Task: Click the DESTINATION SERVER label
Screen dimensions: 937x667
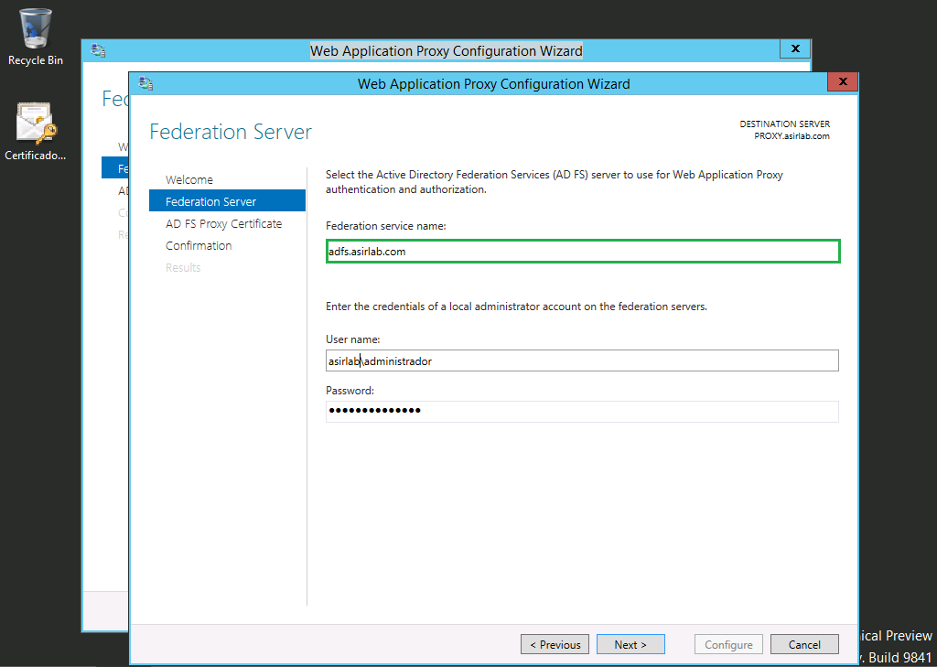Action: coord(784,124)
